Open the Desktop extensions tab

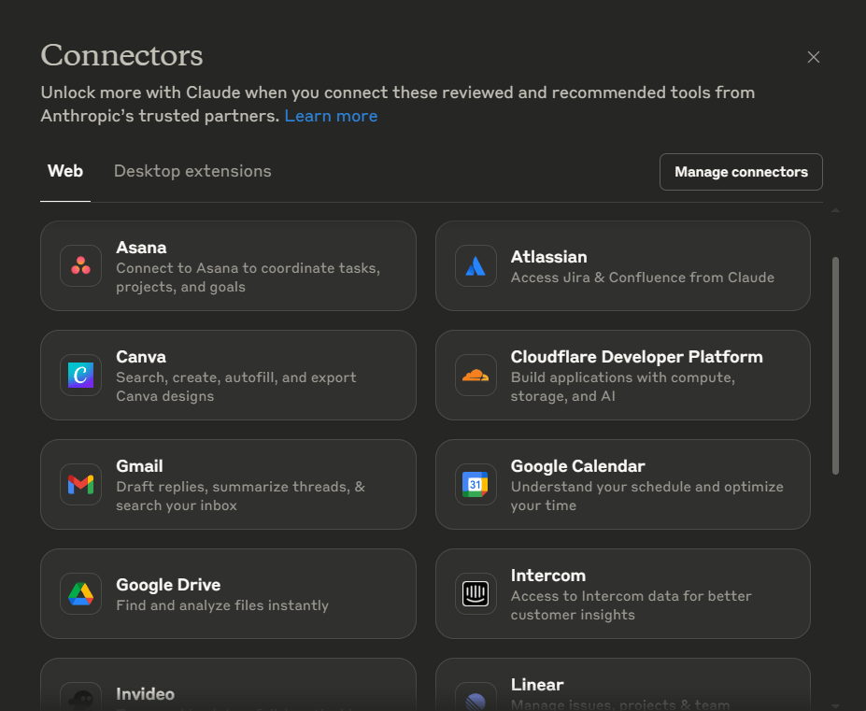pyautogui.click(x=192, y=171)
